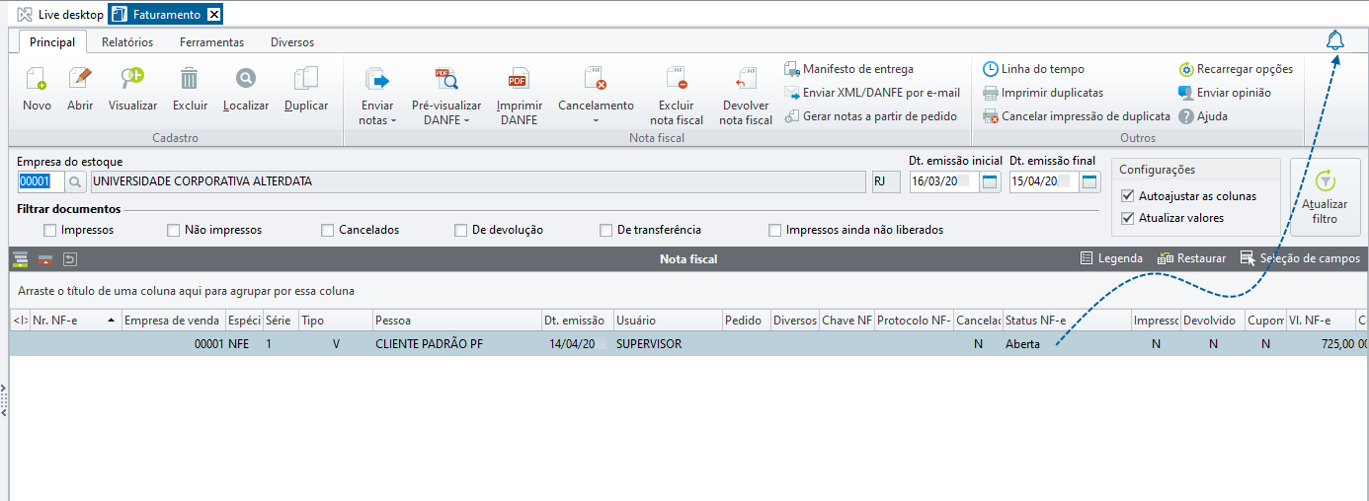The image size is (1369, 501).
Task: Open the Diversos ribbon tab
Action: (292, 42)
